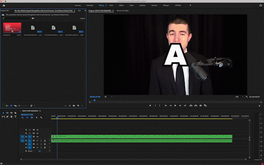
Task: Select the Selection tool arrow
Action: 4,113
